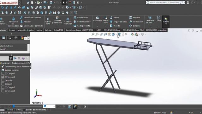Select Croquis4 in motion tree
This screenshot has height=114, width=202.
coord(9,80)
